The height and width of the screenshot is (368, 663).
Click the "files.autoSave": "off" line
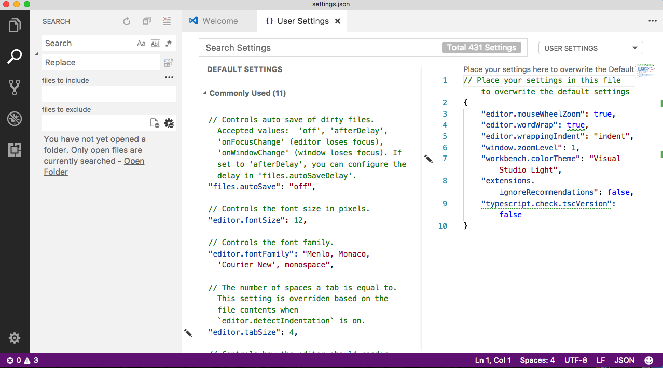point(261,187)
